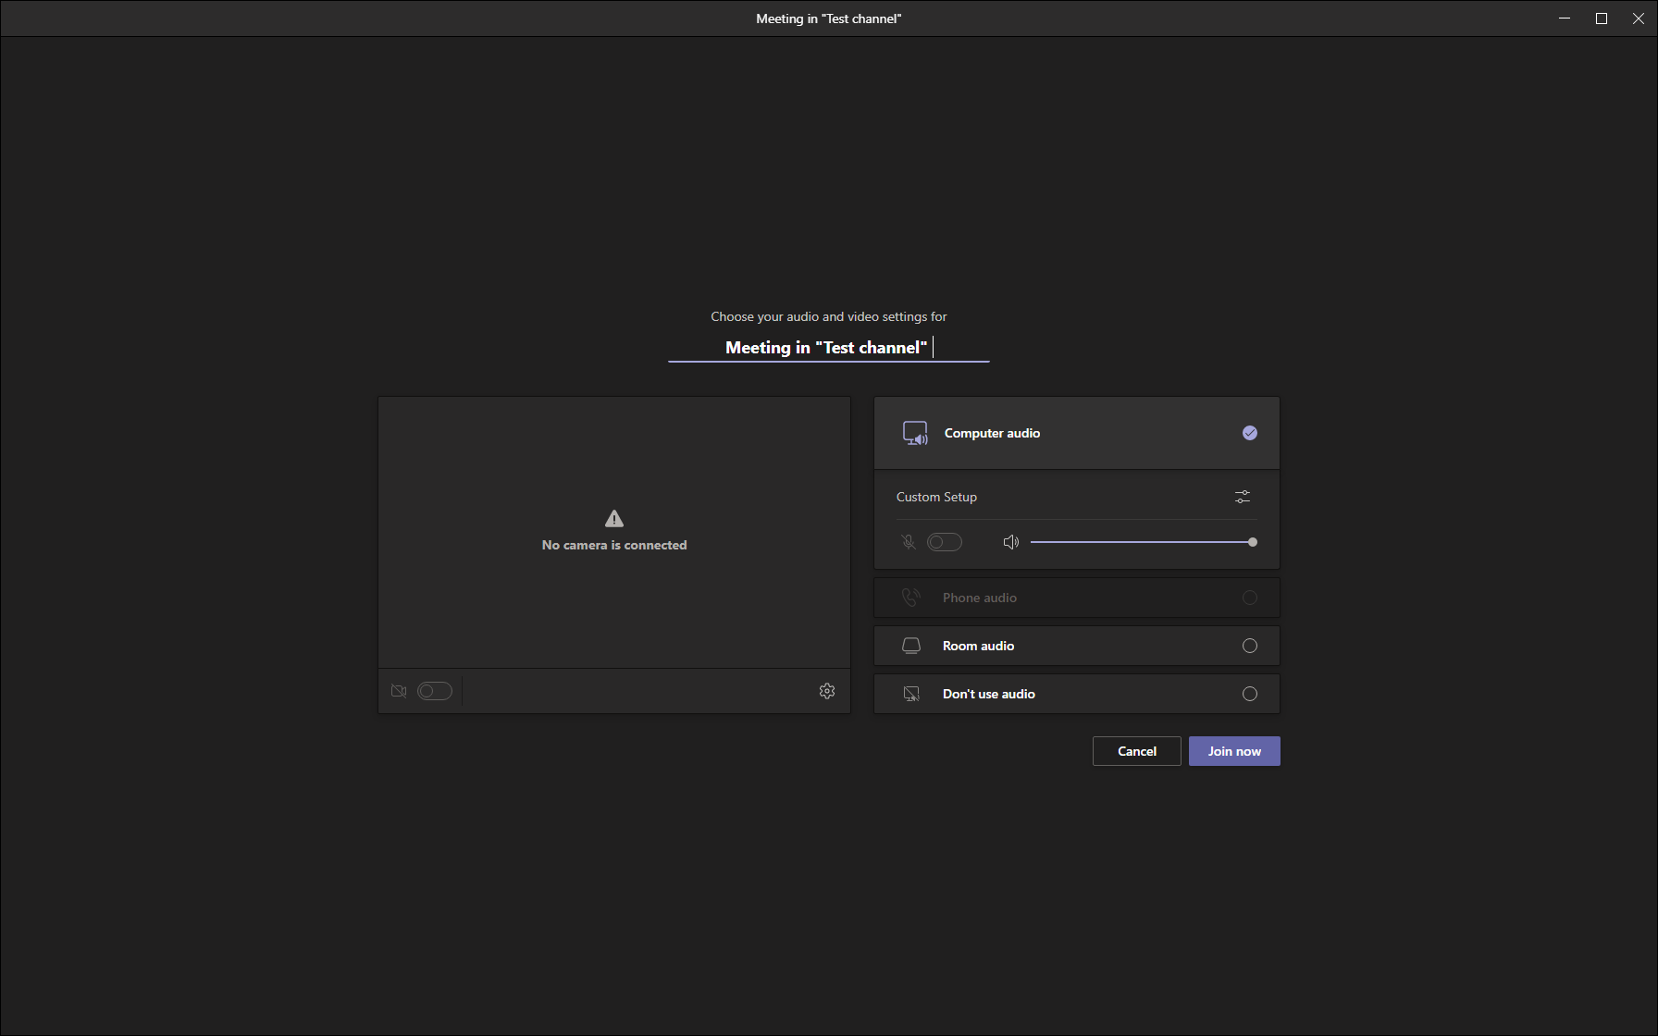Click the speaker volume slider handle

[x=1253, y=542]
